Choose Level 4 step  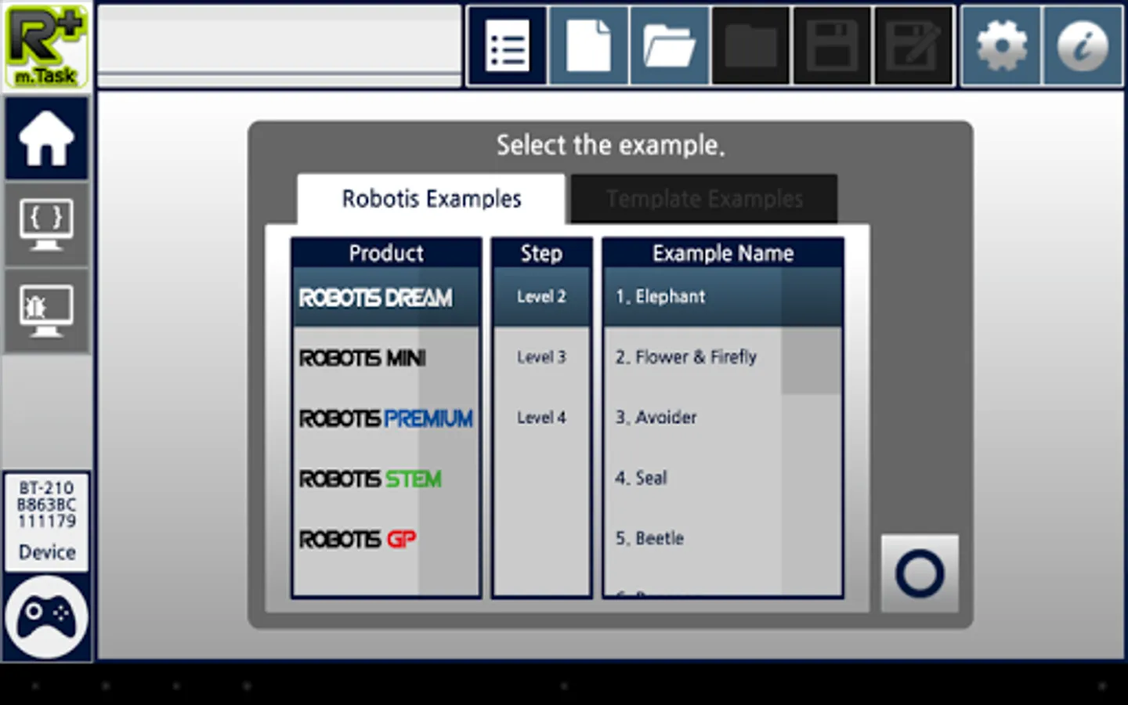541,418
